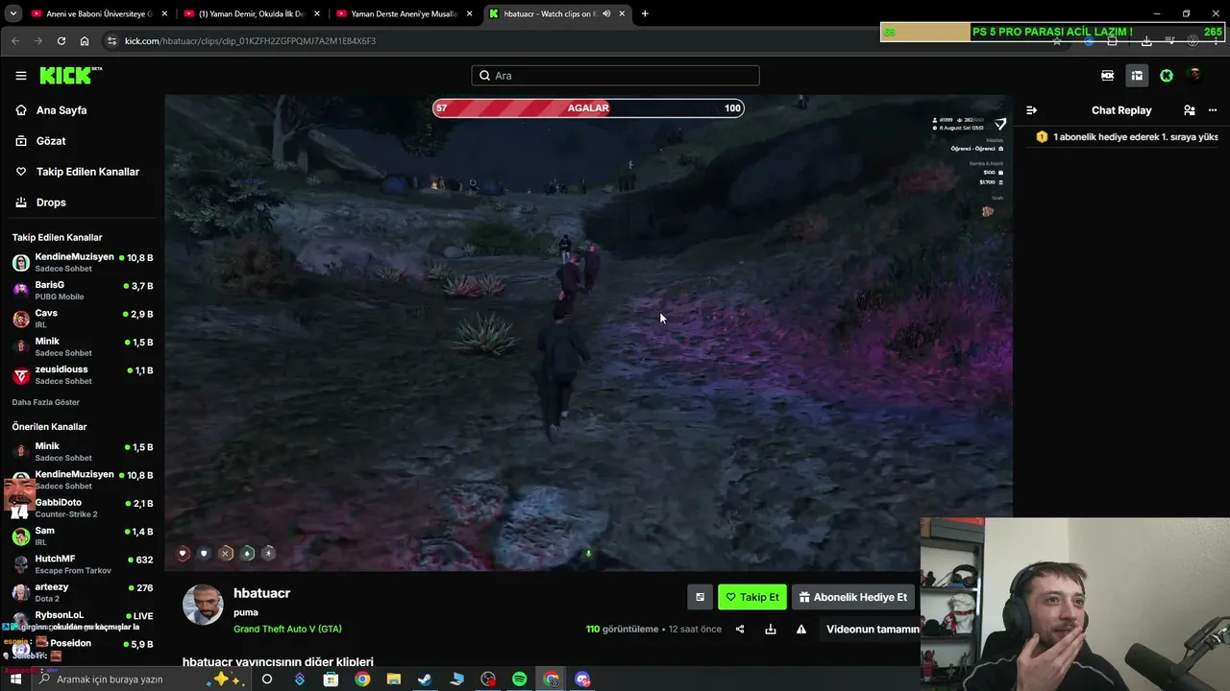Open a new browser tab
This screenshot has width=1230, height=691.
click(x=645, y=13)
